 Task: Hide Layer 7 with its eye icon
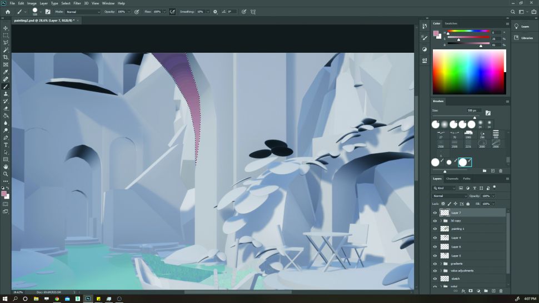[x=435, y=213]
